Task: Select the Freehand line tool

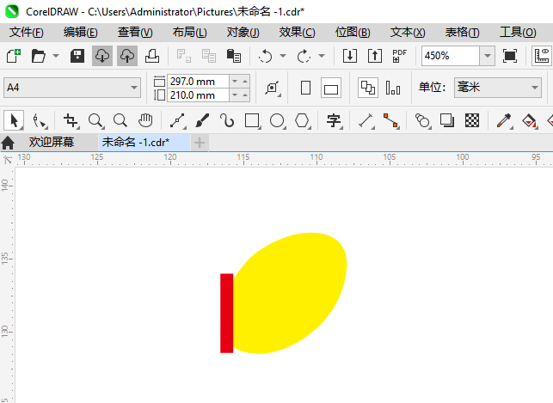Action: click(178, 121)
